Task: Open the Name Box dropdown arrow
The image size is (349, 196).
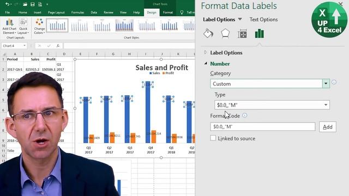Action: [x=24, y=46]
